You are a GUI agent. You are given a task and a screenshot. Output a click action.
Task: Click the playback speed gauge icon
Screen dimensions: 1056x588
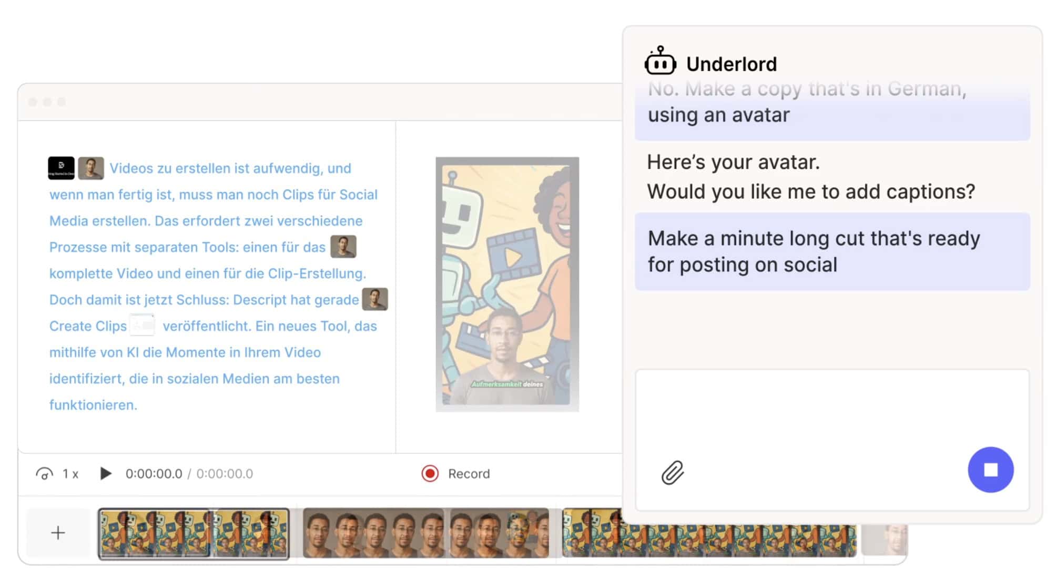(44, 474)
